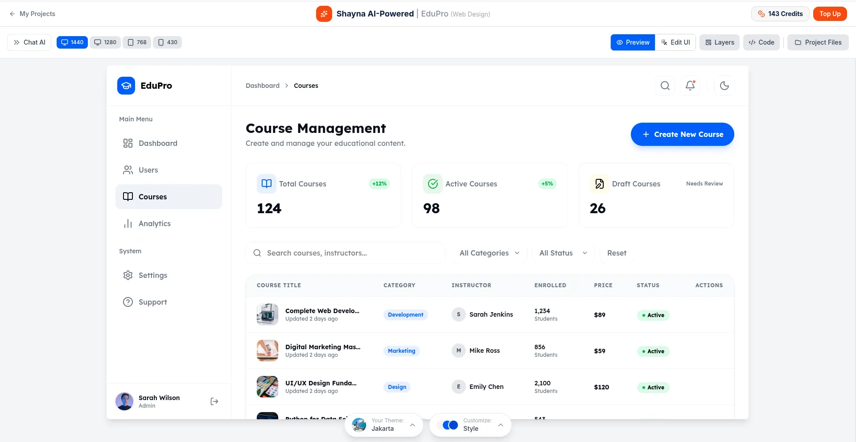Toggle the Customize Style switch
This screenshot has height=442, width=856.
coord(450,425)
